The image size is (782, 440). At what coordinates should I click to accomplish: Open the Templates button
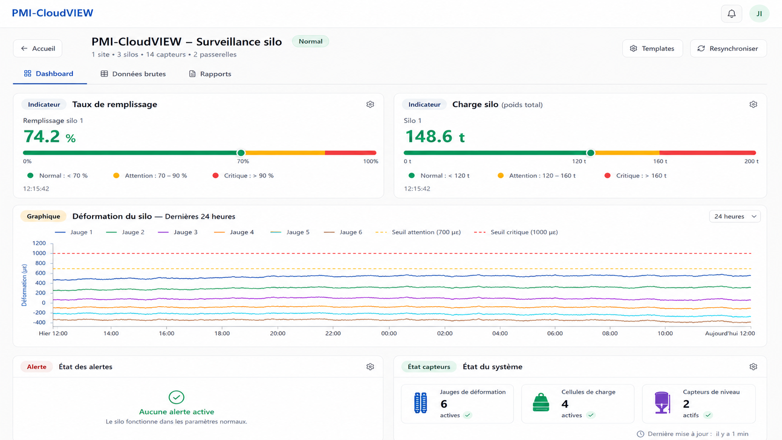point(652,49)
